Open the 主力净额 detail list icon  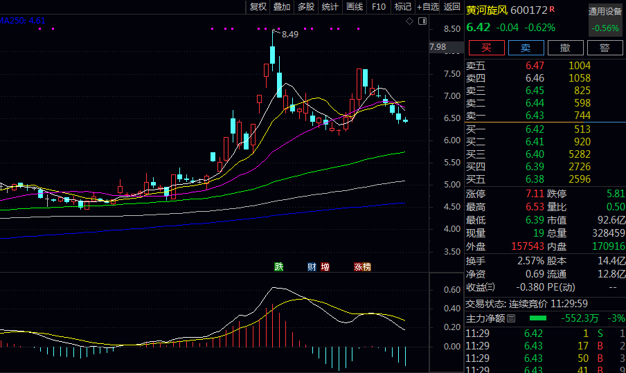pyautogui.click(x=511, y=318)
